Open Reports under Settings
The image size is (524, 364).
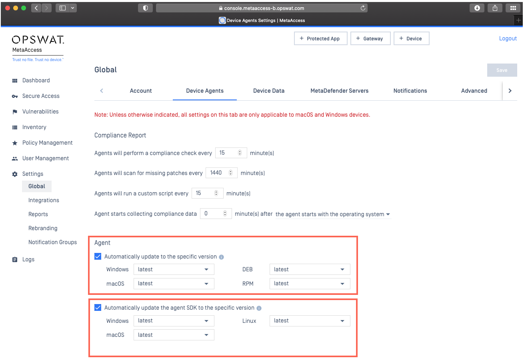click(38, 214)
